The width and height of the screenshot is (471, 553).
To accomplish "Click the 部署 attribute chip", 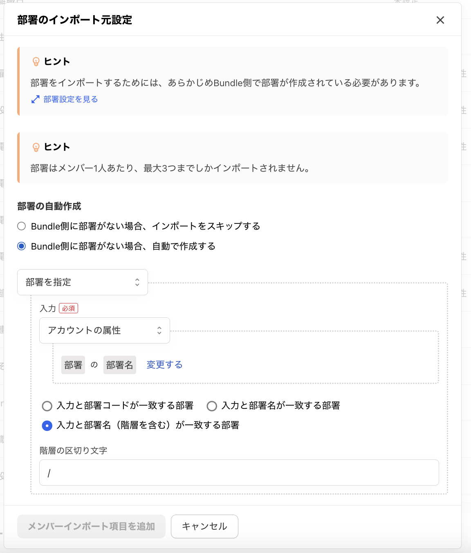I will click(x=73, y=365).
